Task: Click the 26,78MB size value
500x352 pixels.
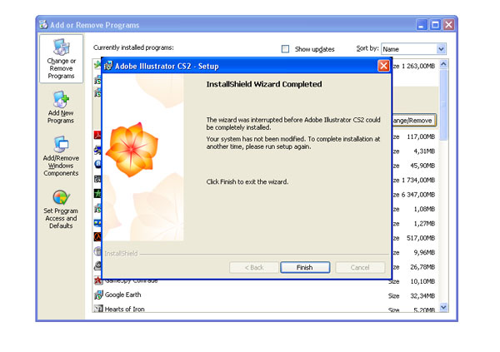Action: (x=422, y=267)
